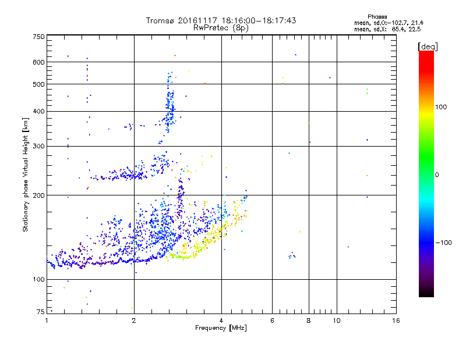Click the x-axis tick label "10"
The image size is (466, 349).
pyautogui.click(x=337, y=320)
